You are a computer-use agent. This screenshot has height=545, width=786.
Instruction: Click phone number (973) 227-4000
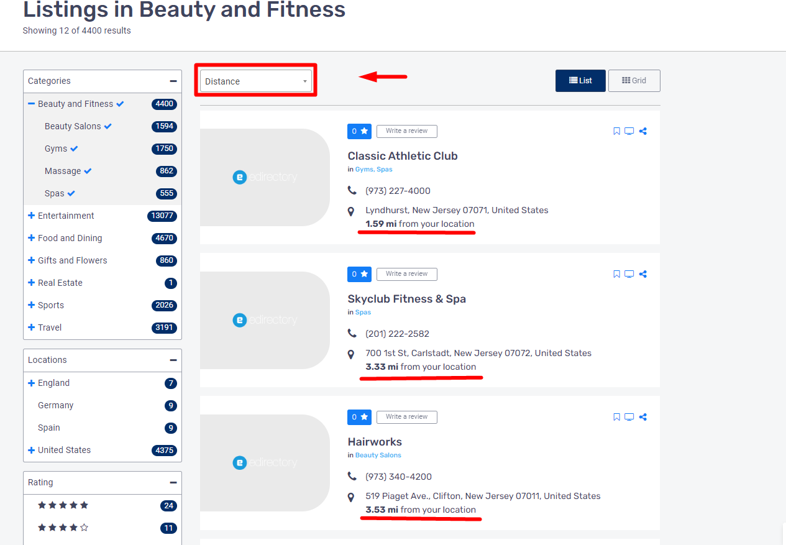click(x=398, y=191)
